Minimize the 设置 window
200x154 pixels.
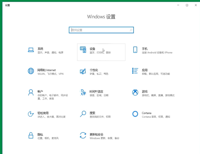[x=178, y=5]
